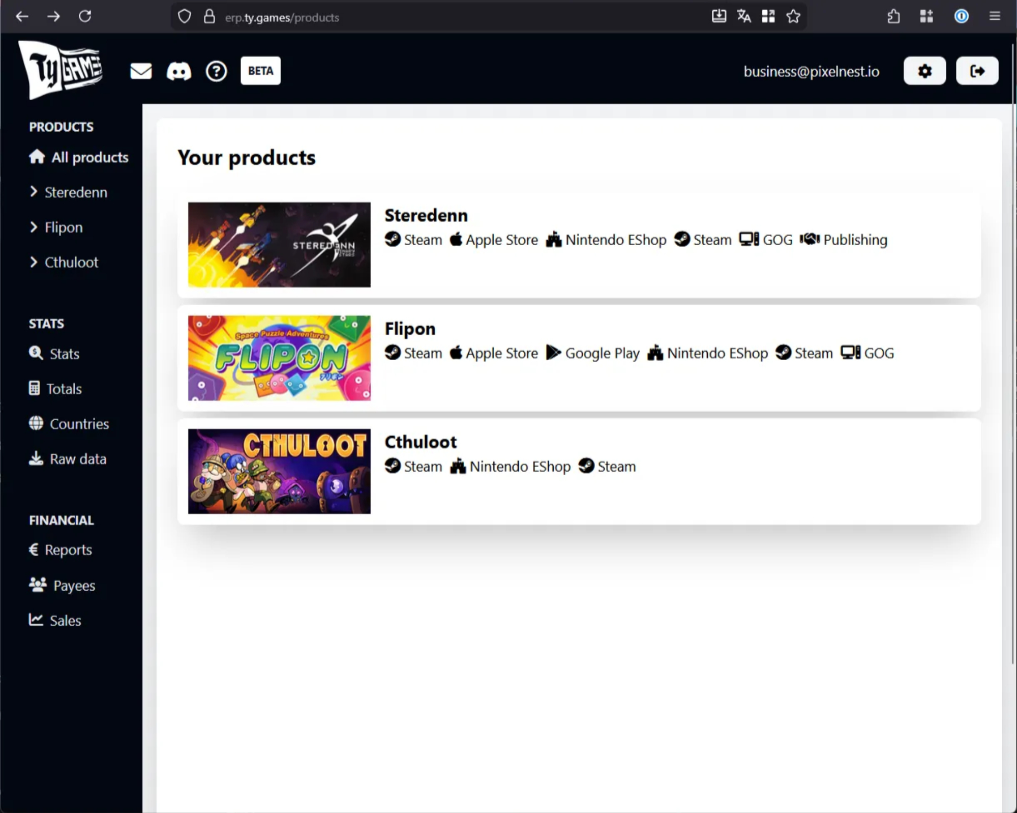This screenshot has height=813, width=1017.
Task: Click the browser reload icon
Action: click(x=85, y=17)
